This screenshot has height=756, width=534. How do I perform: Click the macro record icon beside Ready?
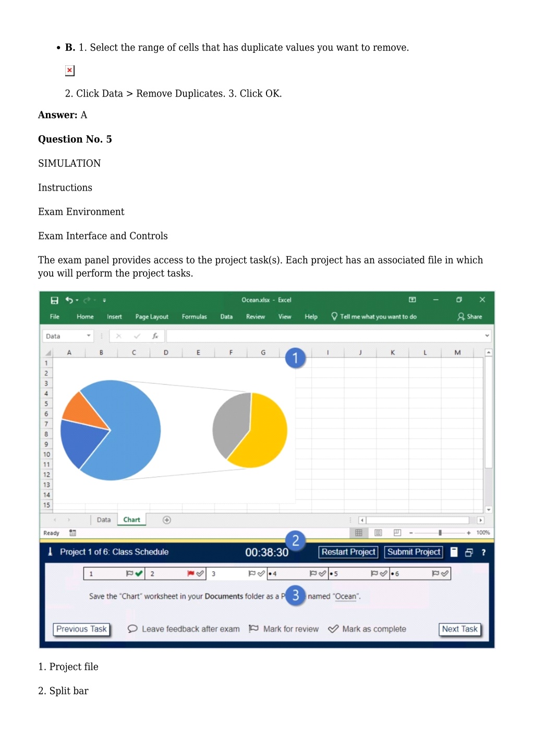pyautogui.click(x=72, y=533)
